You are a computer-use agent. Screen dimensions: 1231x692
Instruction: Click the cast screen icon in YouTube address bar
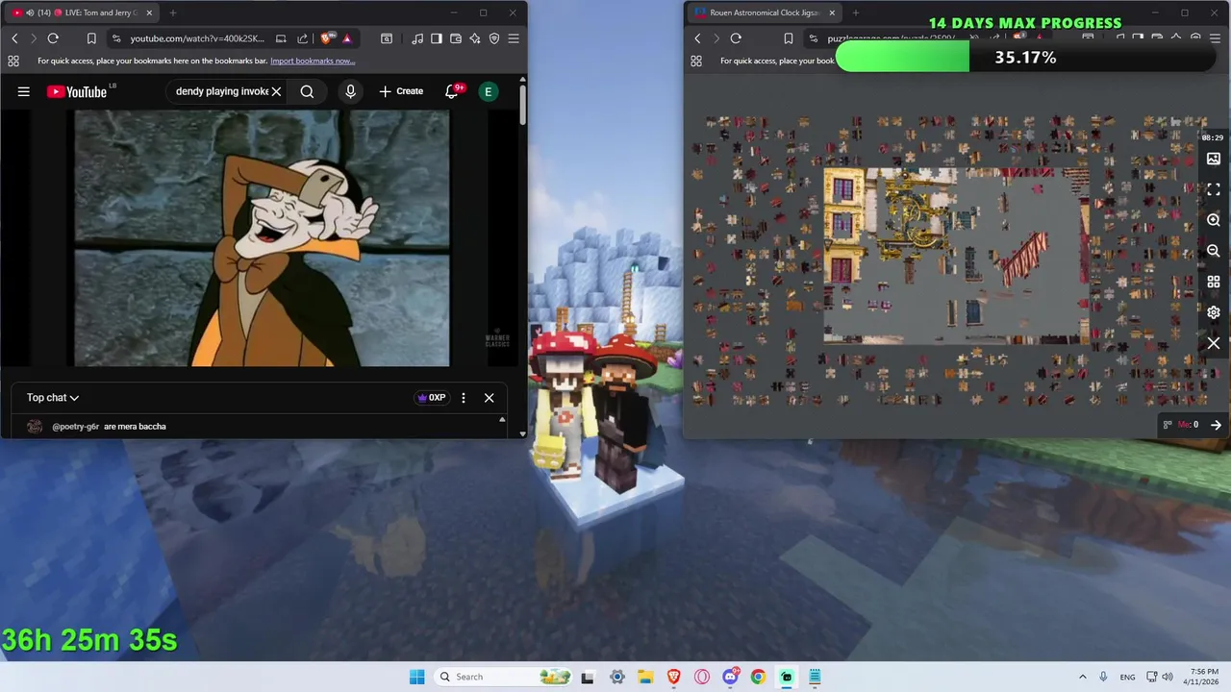pyautogui.click(x=281, y=38)
